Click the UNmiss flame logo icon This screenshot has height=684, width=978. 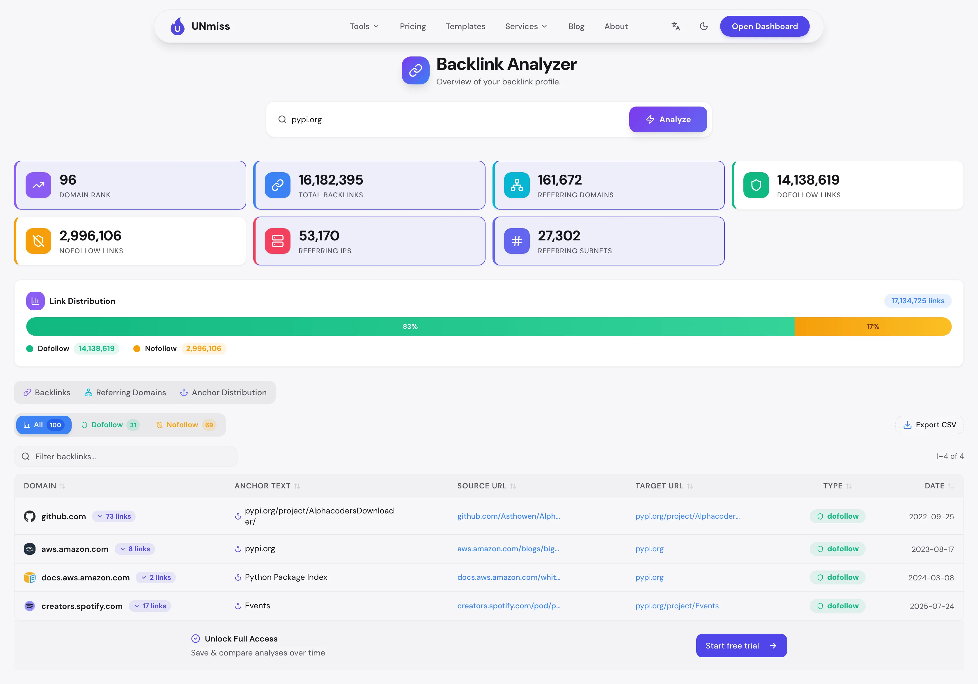tap(178, 26)
